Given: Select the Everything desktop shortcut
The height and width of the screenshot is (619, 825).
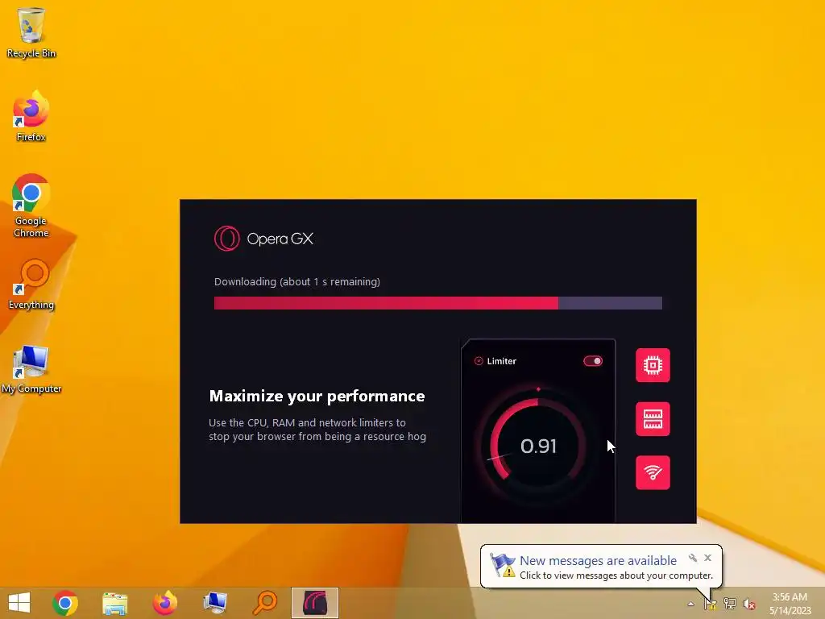Looking at the screenshot, I should pos(31,285).
